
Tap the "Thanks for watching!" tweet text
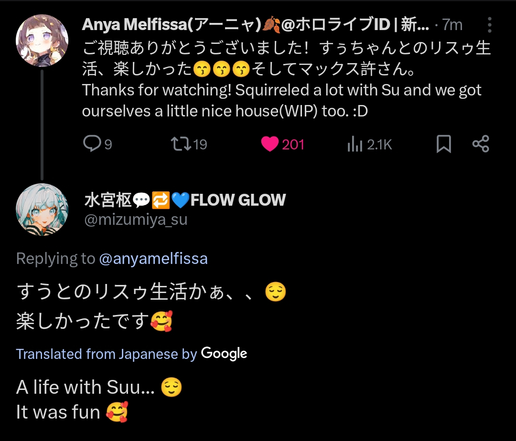282,100
